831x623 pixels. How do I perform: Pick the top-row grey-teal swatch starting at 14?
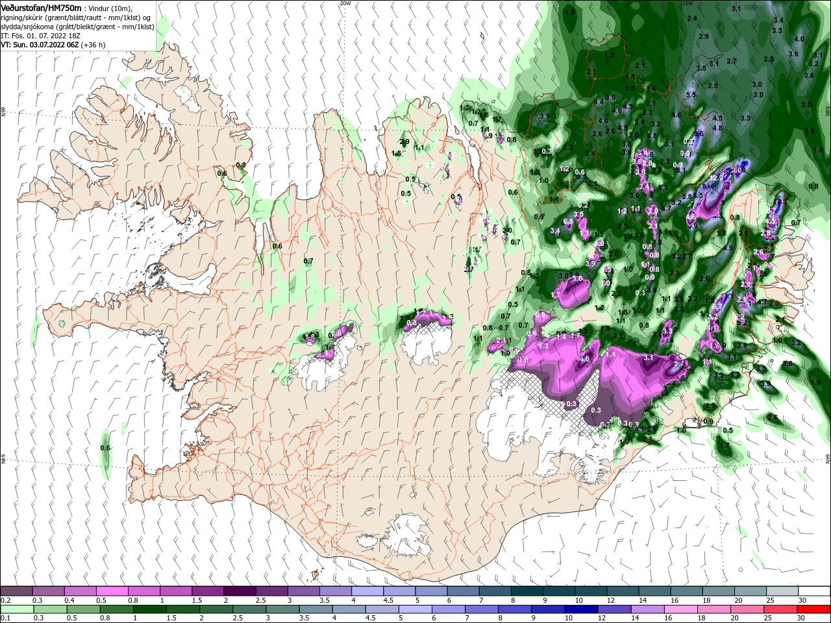click(655, 591)
